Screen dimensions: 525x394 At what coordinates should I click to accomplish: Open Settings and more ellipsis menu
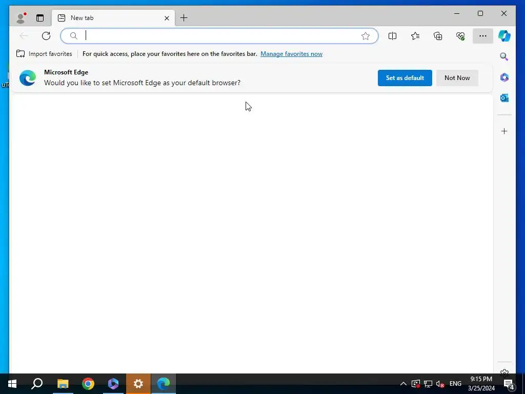point(483,36)
